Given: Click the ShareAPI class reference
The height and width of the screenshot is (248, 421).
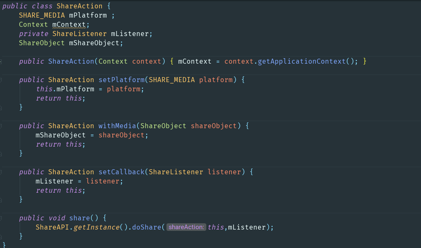Looking at the screenshot, I should point(52,227).
